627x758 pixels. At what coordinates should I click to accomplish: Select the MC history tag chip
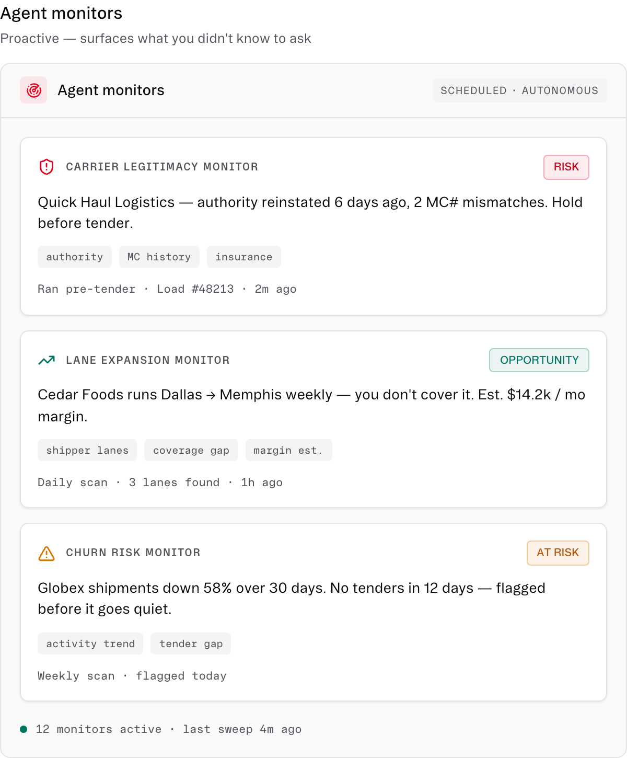[159, 257]
